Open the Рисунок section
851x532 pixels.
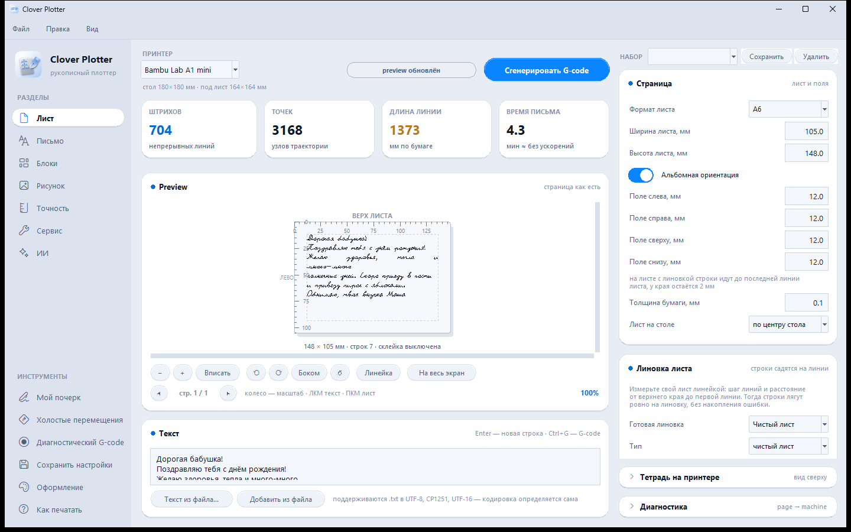pyautogui.click(x=68, y=186)
